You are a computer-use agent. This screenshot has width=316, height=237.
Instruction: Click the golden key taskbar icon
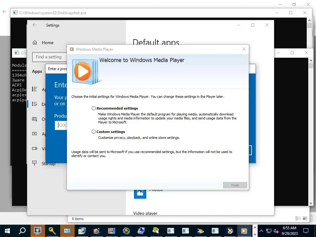pos(52,231)
